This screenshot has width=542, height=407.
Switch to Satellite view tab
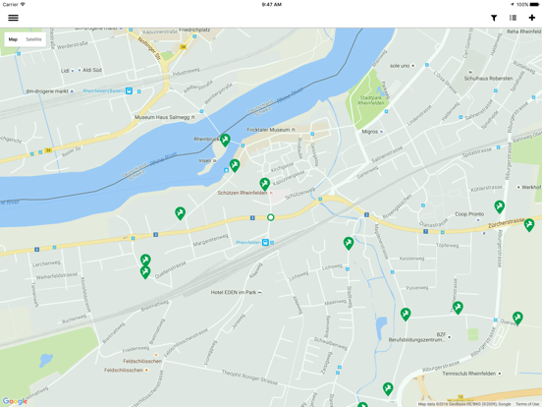point(33,39)
